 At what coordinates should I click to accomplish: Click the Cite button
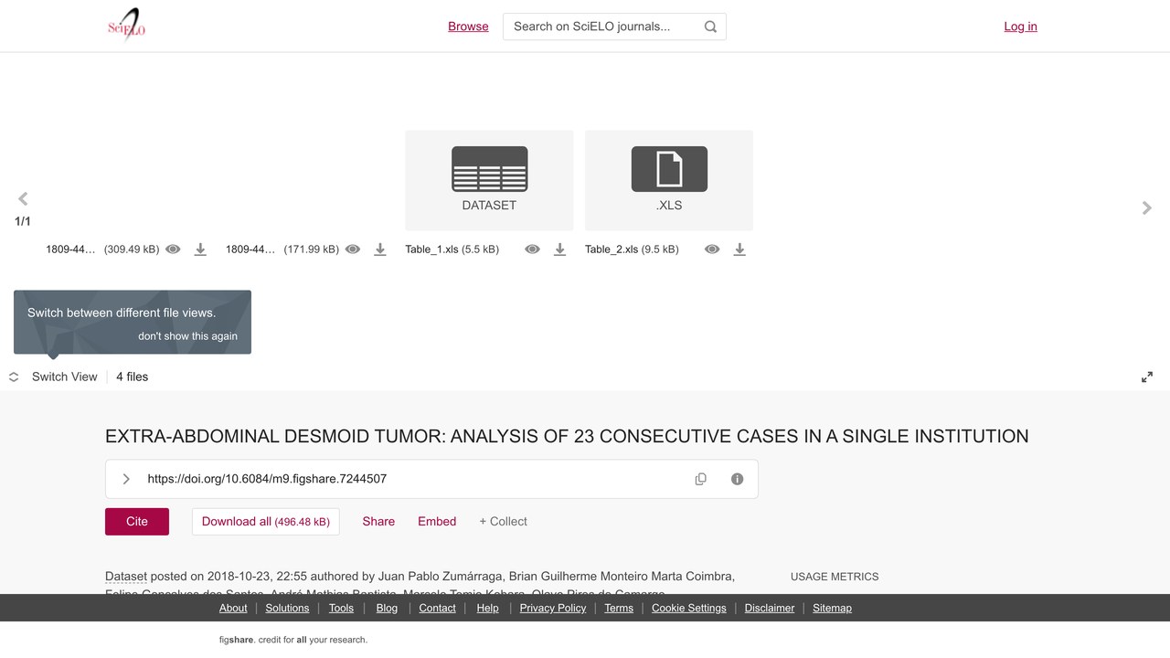[137, 522]
